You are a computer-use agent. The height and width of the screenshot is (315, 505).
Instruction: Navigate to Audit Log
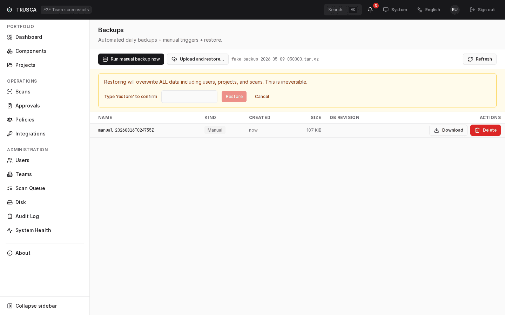pos(45,216)
